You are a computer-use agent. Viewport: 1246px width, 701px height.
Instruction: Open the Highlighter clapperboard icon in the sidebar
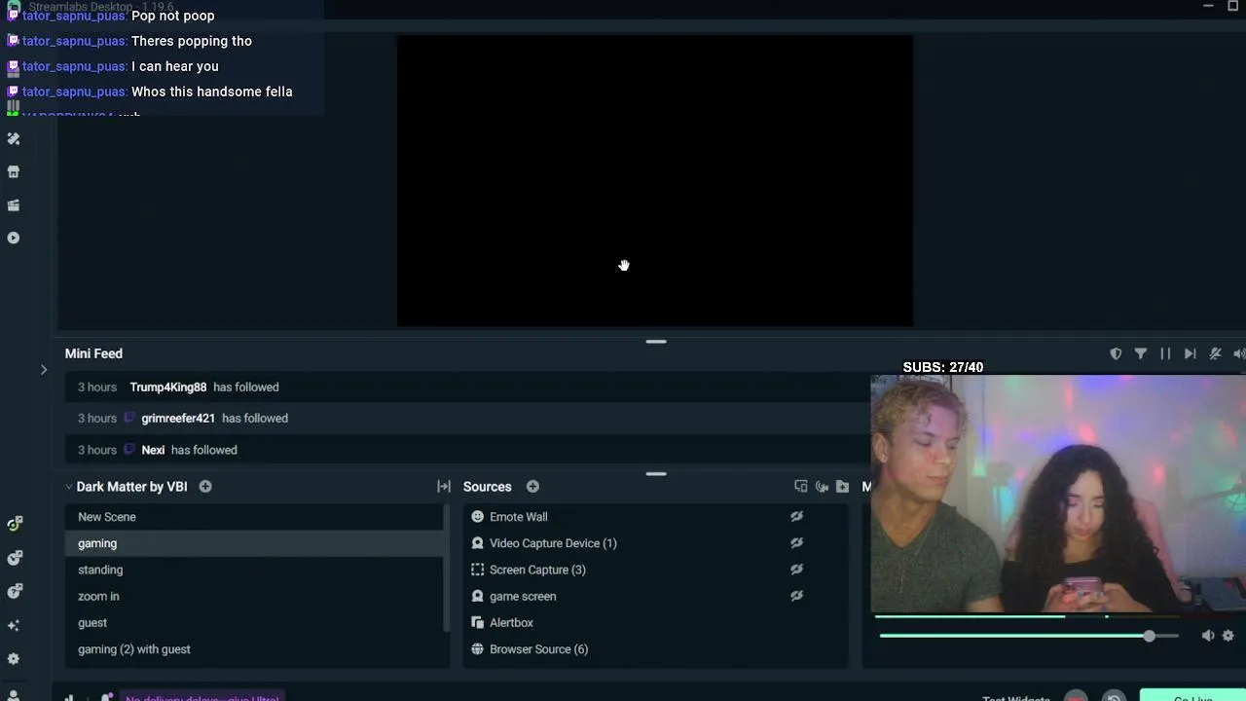(14, 205)
